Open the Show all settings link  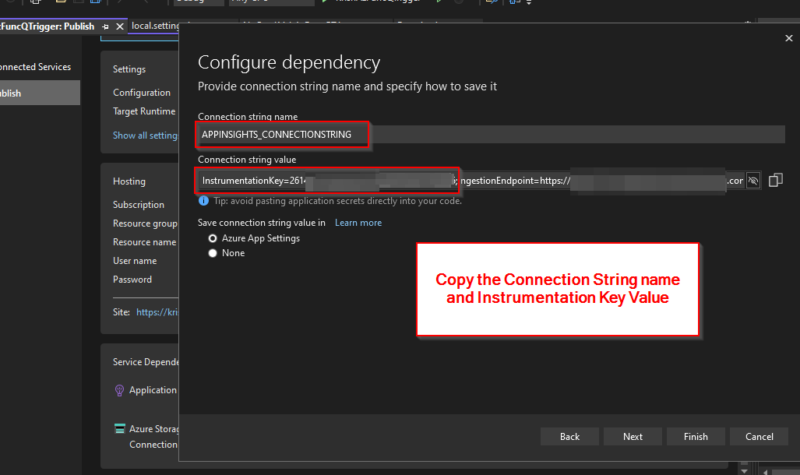[146, 135]
